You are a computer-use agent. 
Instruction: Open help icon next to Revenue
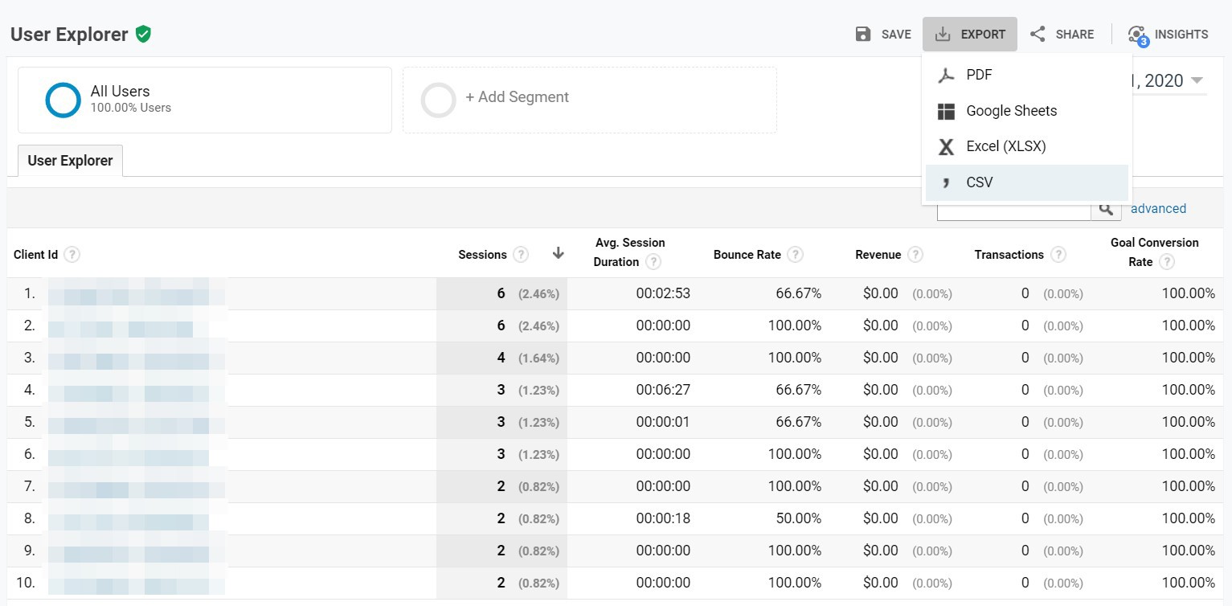tap(915, 255)
